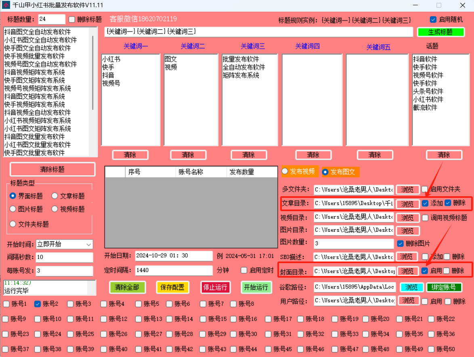Viewport: 474px width, 357px height.
Task: Tick 删除 in the SEO描述 row
Action: [447, 257]
